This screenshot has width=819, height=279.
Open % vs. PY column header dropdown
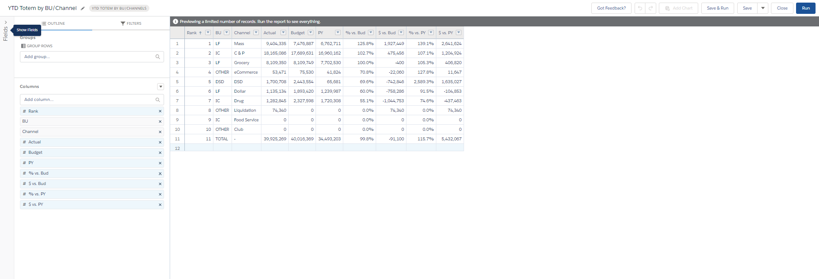coord(431,32)
